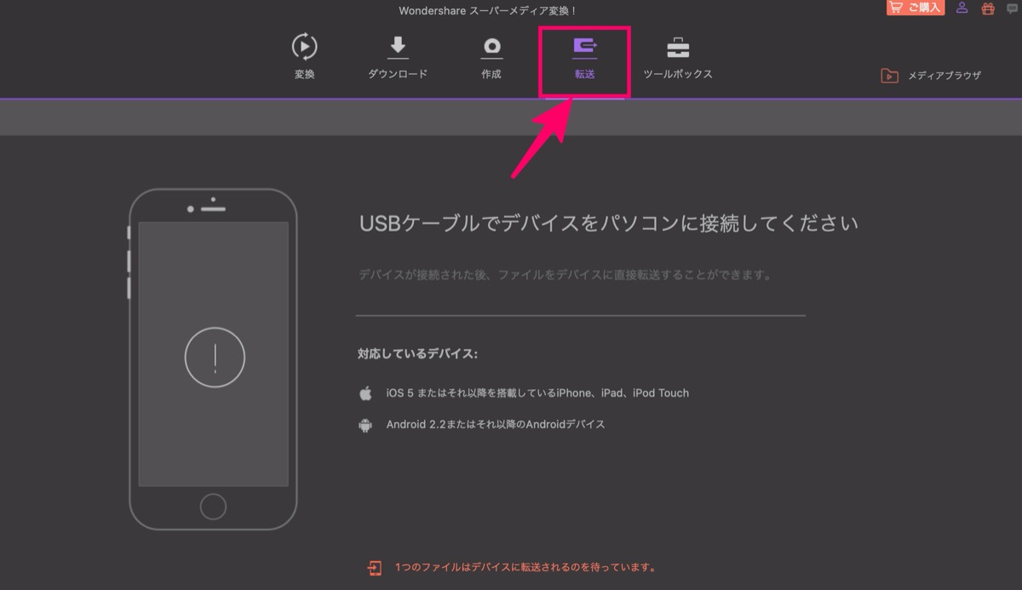This screenshot has width=1022, height=590.
Task: Click the ご購入 purchase button
Action: pos(916,8)
